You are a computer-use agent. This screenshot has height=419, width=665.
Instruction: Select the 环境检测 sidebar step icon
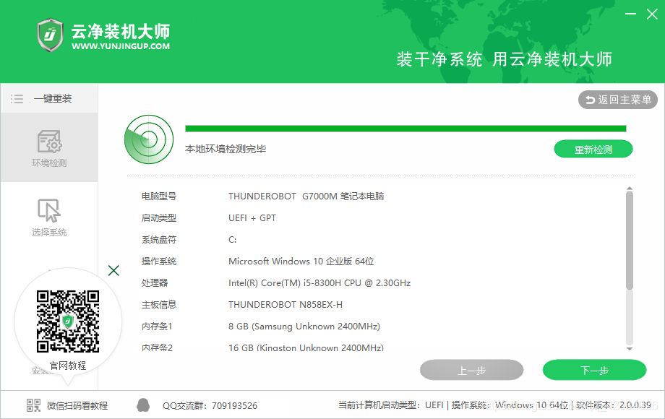tap(49, 142)
